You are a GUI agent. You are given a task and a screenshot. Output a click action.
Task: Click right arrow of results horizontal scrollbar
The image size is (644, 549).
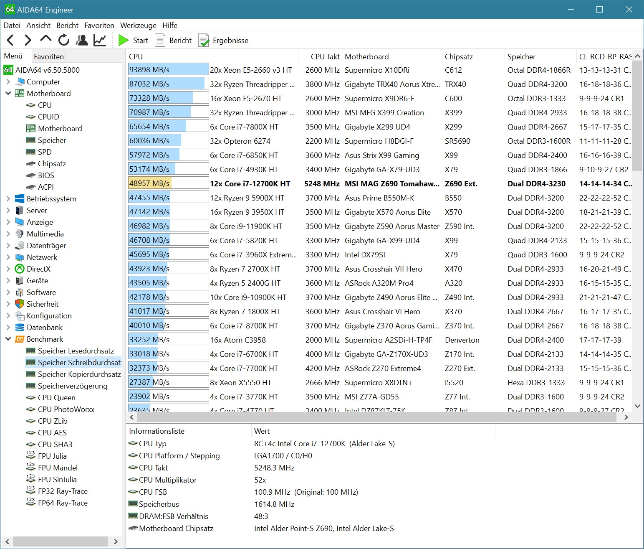626,417
